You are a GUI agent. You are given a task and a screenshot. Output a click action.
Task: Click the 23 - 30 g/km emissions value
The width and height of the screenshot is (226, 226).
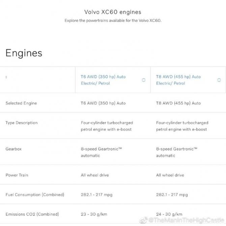click(x=94, y=214)
